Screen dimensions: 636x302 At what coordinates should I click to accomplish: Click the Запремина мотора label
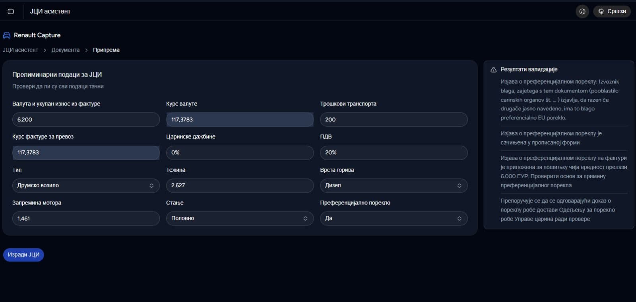coord(37,203)
